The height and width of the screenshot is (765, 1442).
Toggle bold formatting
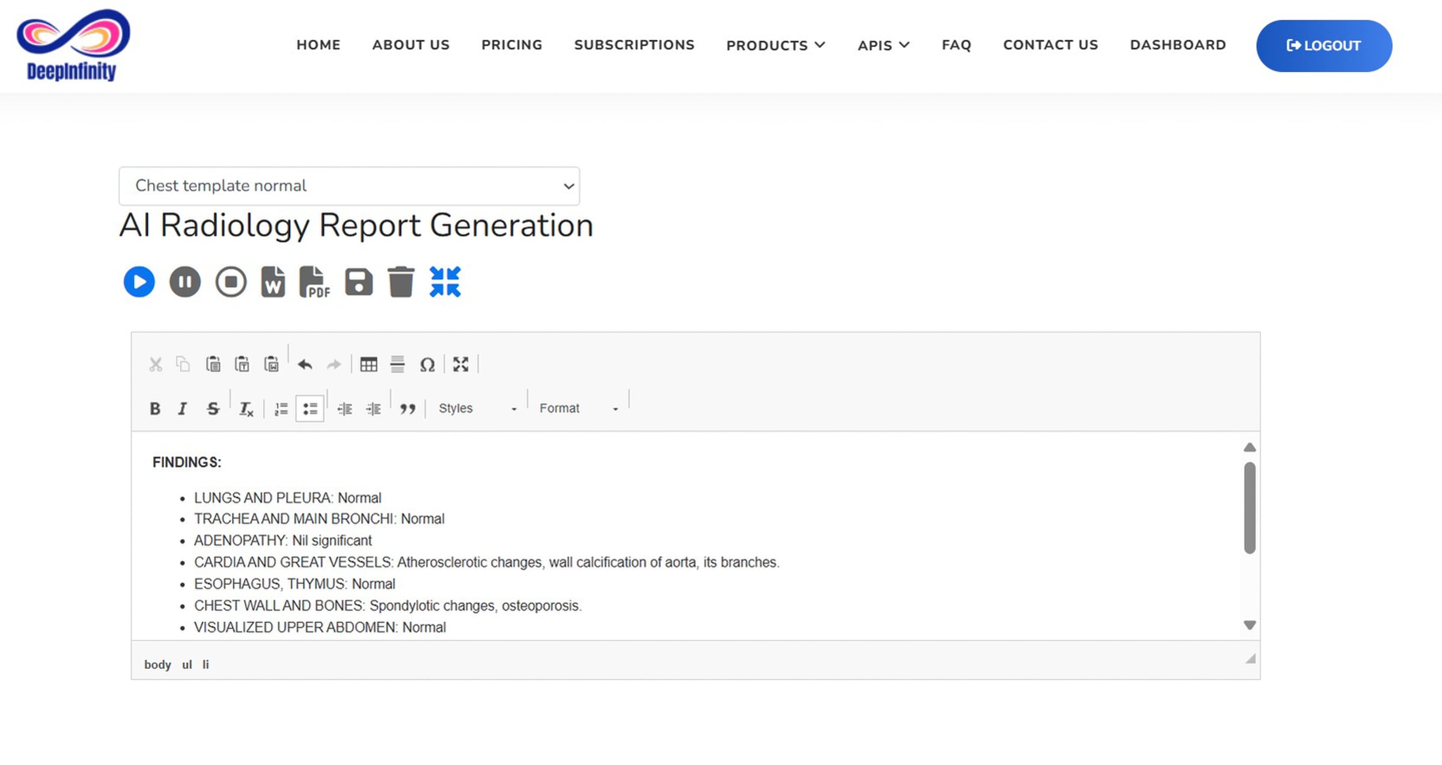click(x=155, y=409)
